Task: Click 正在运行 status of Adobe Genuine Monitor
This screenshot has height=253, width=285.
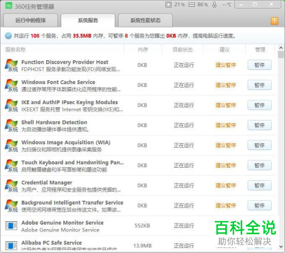Action: click(184, 226)
